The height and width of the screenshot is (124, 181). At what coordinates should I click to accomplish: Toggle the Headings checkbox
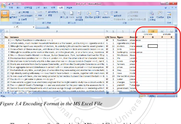pyautogui.click(x=46, y=15)
